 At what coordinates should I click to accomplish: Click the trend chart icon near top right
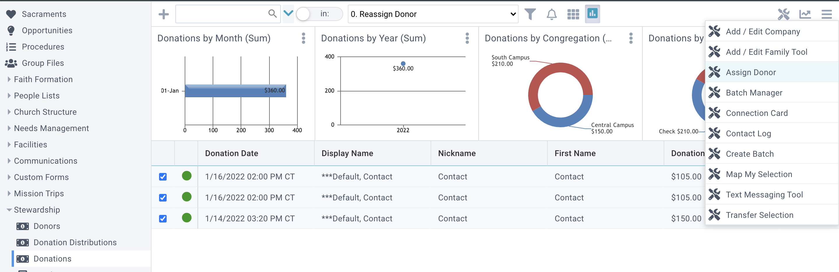point(805,14)
